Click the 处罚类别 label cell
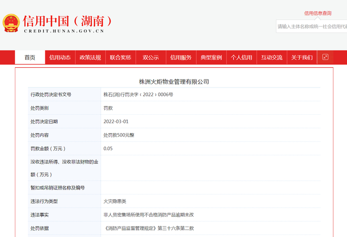347x237 pixels. point(64,108)
